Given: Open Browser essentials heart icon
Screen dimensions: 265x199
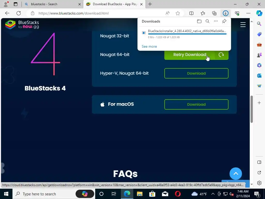Looking at the screenshot, I should (237, 13).
